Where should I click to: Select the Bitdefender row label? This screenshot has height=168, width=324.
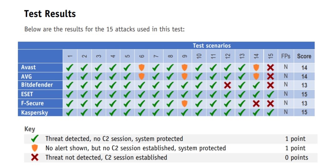37,85
